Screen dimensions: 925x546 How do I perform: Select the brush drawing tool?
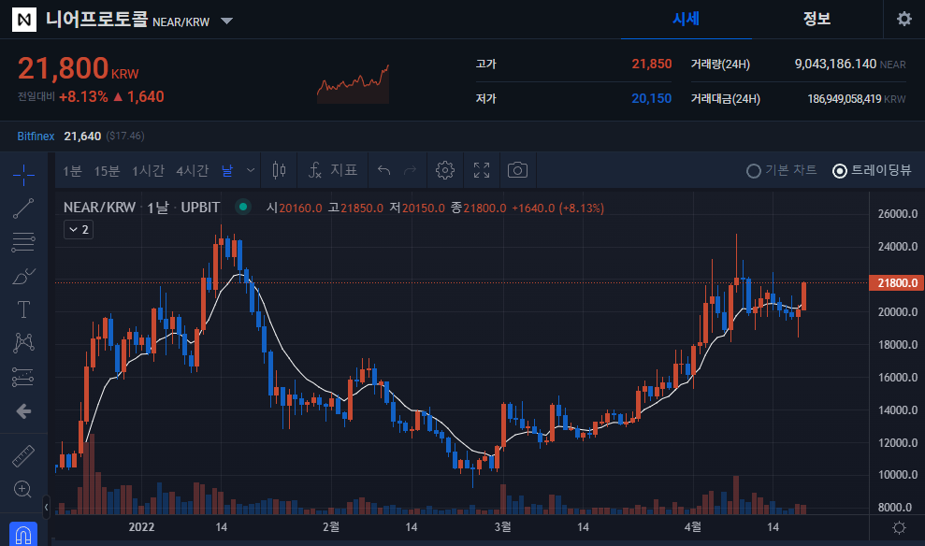pyautogui.click(x=23, y=276)
